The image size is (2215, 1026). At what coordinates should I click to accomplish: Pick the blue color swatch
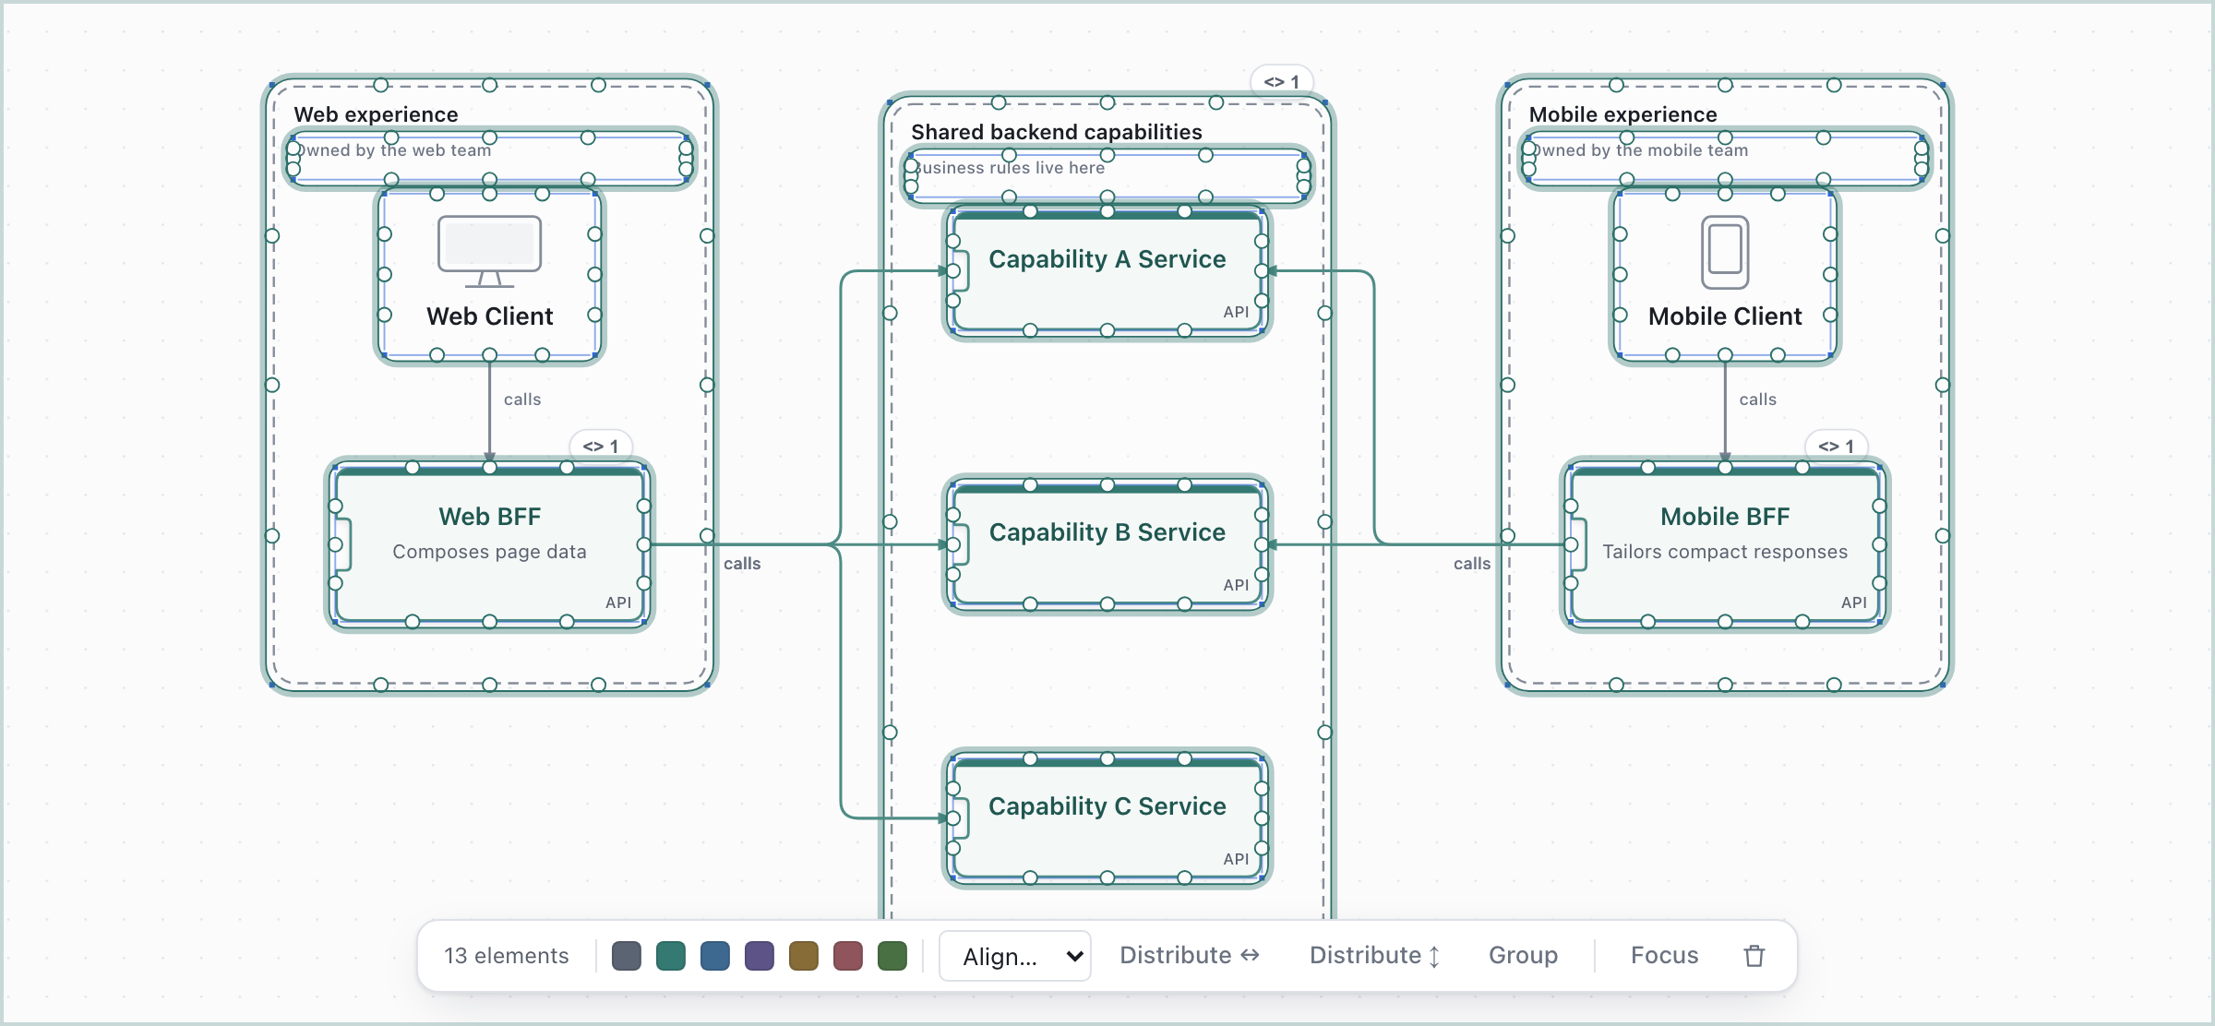[715, 956]
